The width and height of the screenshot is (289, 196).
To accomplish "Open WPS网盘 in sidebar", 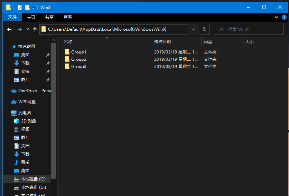I will click(x=27, y=101).
